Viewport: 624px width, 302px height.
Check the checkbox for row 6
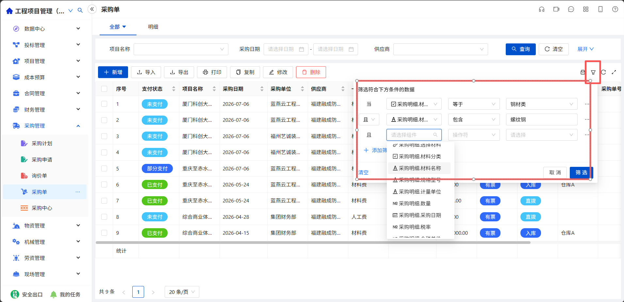[104, 184]
